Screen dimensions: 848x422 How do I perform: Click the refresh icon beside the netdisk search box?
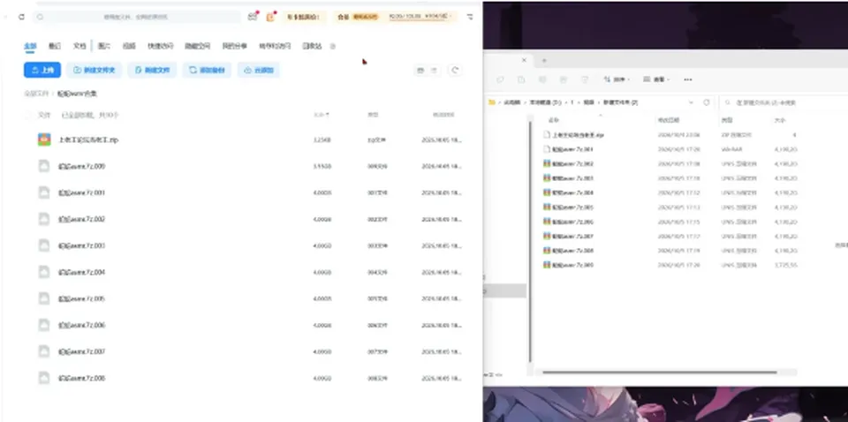point(21,18)
